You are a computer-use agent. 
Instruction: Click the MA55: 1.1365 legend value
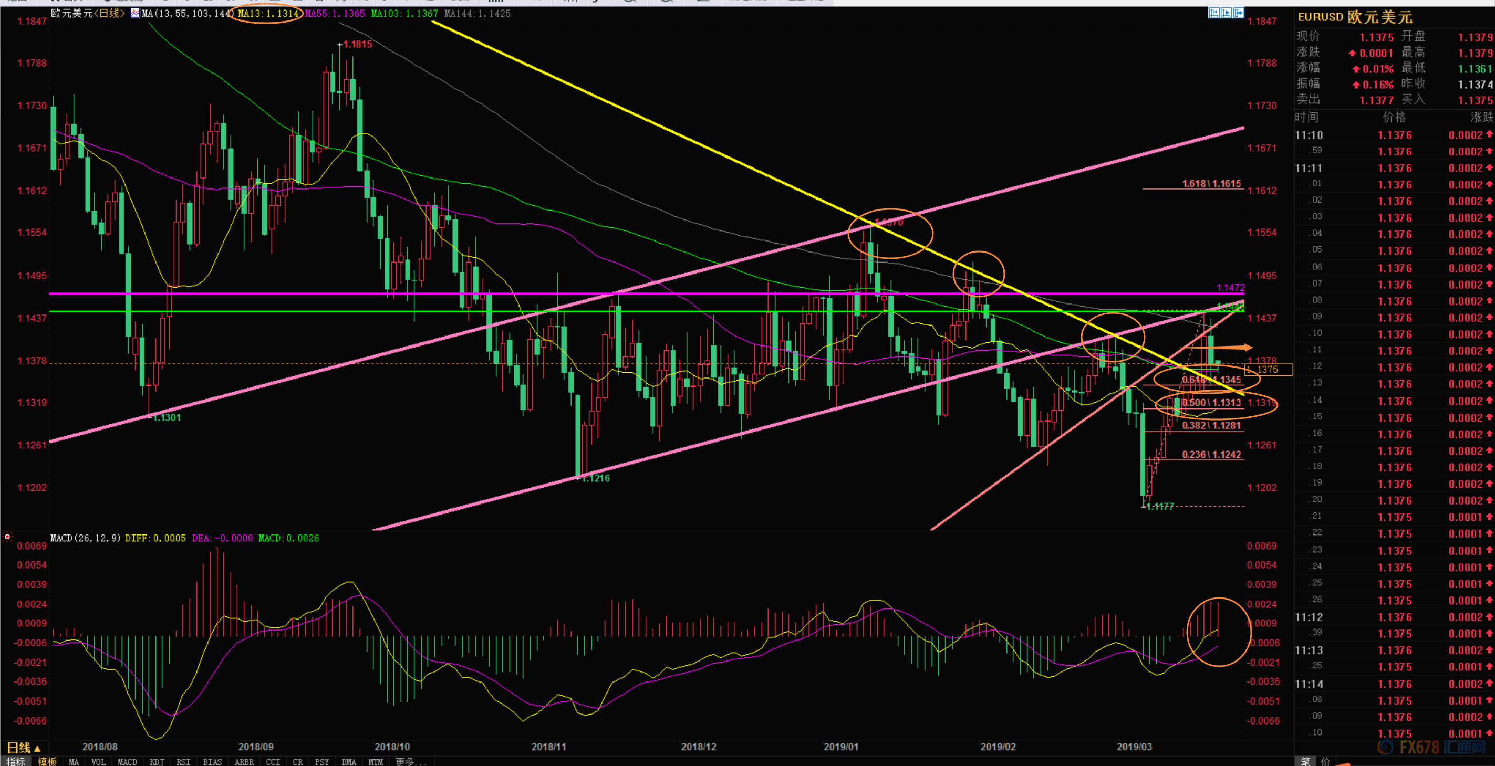click(335, 13)
